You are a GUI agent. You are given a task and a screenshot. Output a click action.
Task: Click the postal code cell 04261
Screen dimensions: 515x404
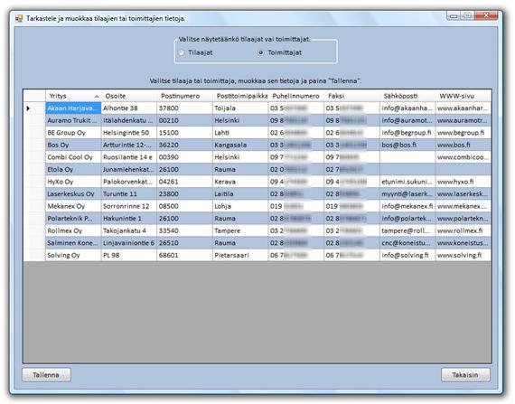pyautogui.click(x=185, y=182)
